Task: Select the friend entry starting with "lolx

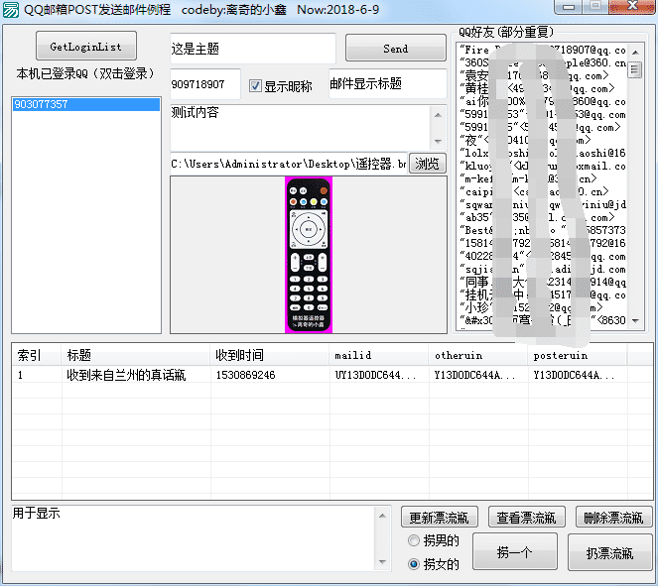Action: pos(543,153)
